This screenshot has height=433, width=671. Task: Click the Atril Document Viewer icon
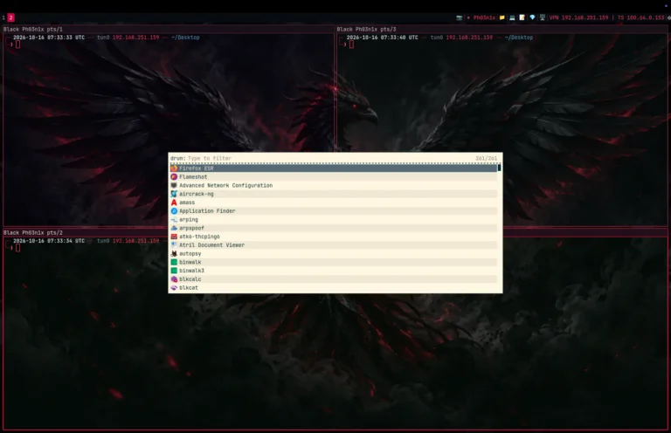(174, 245)
